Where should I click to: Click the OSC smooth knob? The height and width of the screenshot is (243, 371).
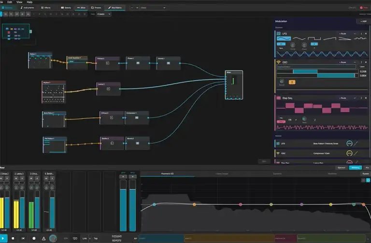[282, 82]
